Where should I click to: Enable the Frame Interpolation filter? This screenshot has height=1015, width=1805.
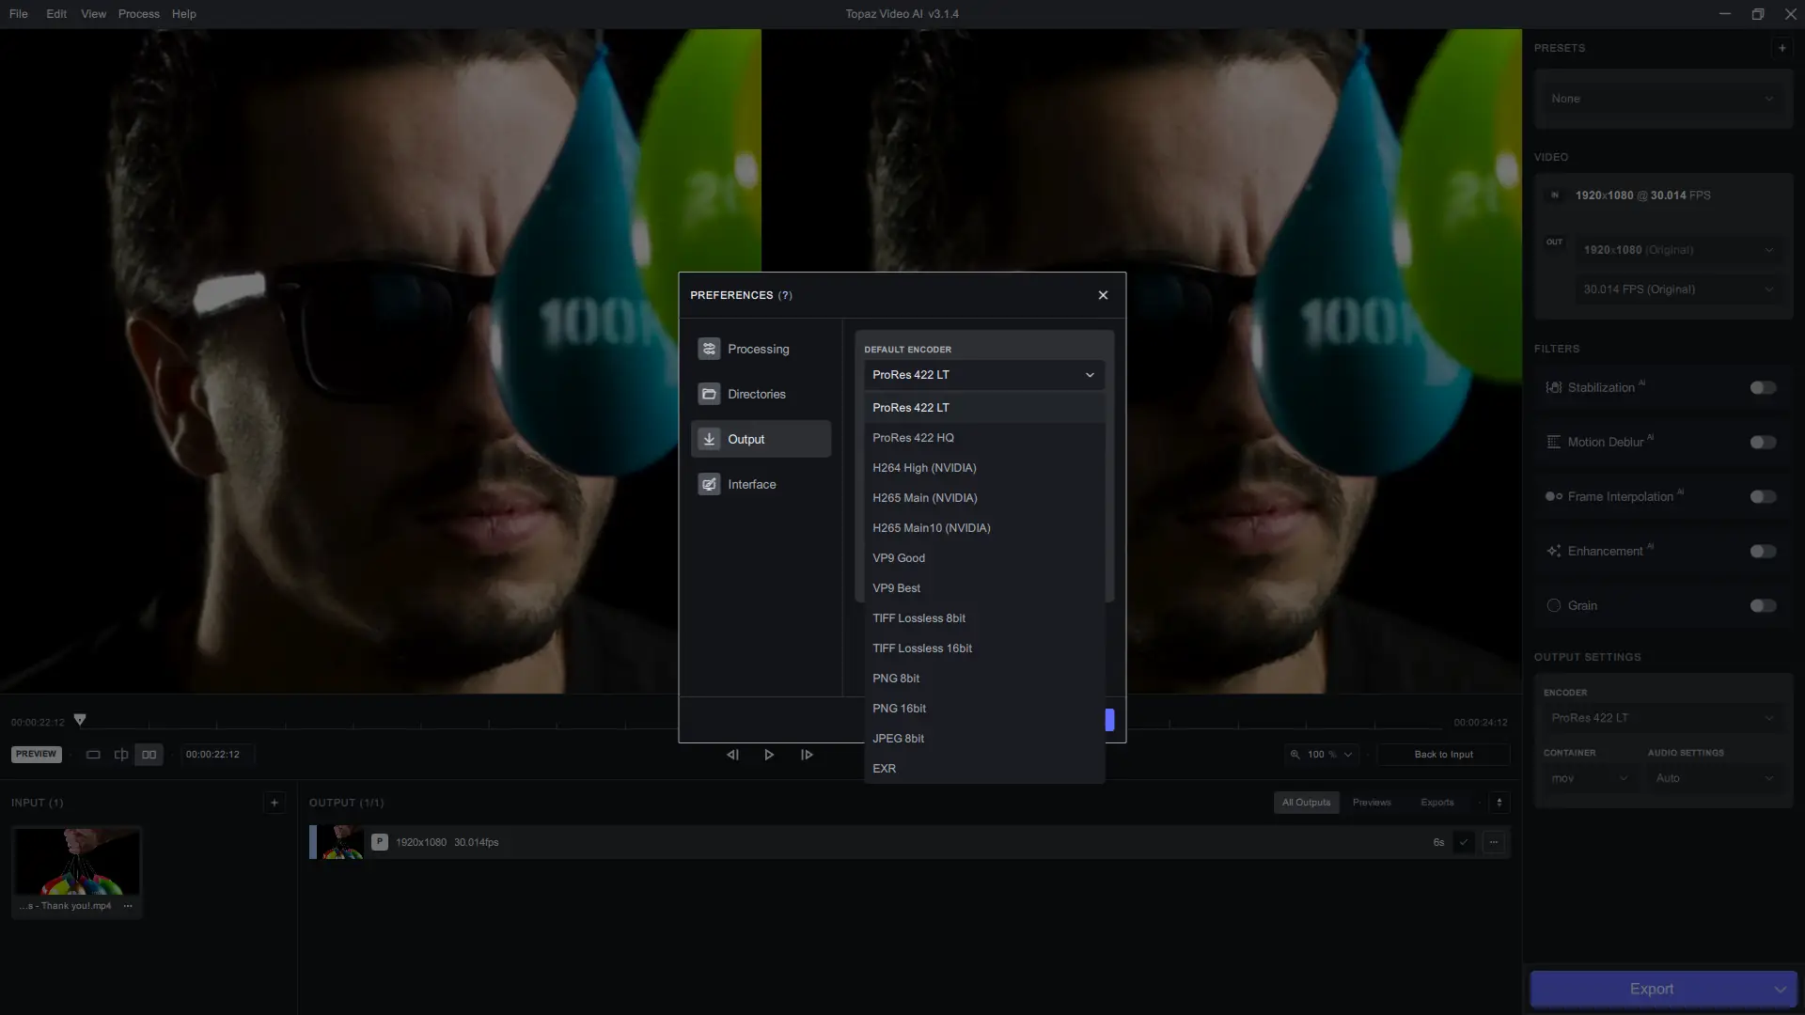point(1763,497)
